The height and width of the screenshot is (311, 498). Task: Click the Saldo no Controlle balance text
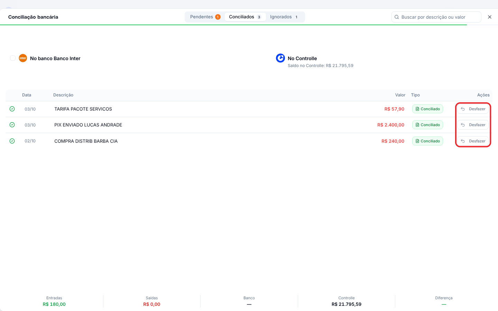point(321,66)
